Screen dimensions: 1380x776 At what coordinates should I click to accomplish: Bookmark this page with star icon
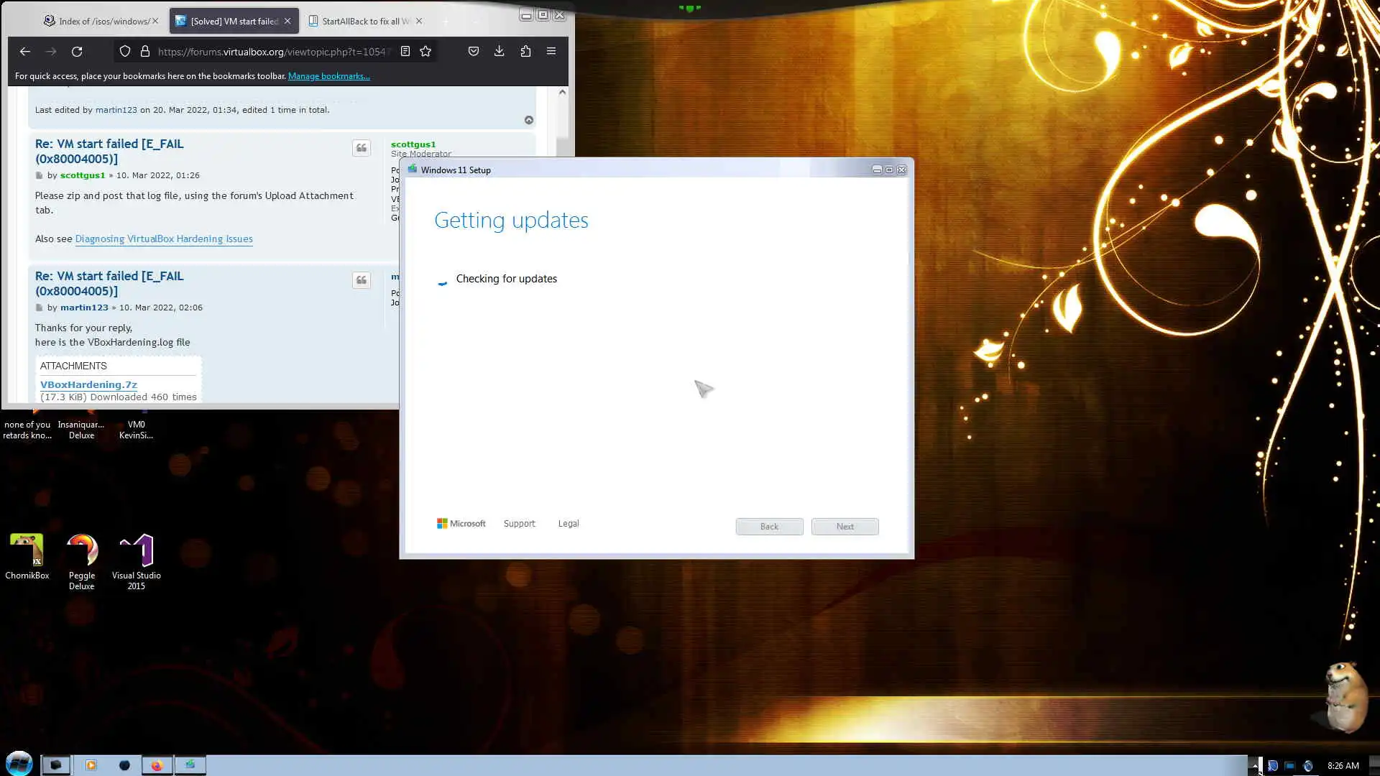425,51
